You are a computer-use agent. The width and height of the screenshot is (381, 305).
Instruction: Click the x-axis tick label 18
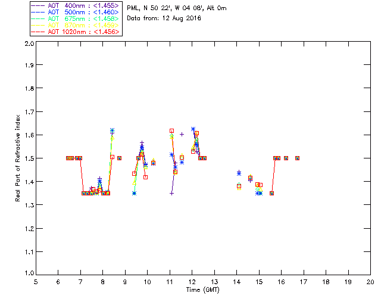[326, 282]
